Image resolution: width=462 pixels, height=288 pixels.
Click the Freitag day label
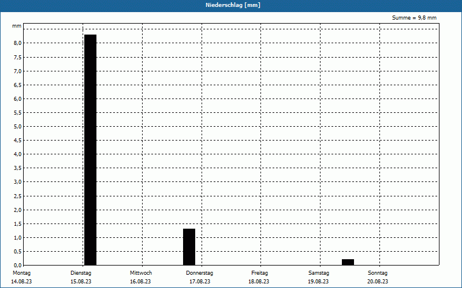pos(259,272)
